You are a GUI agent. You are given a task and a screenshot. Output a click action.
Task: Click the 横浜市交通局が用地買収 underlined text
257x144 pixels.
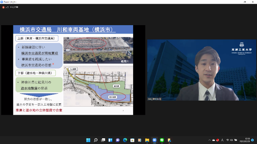[39, 53]
